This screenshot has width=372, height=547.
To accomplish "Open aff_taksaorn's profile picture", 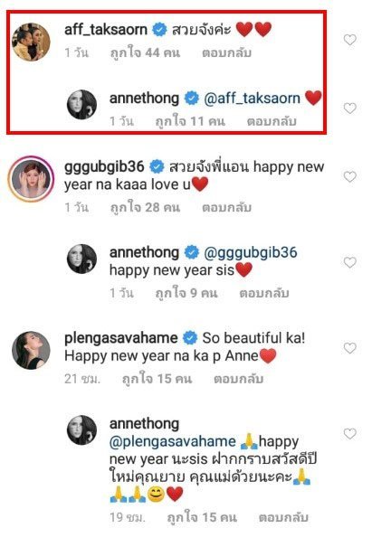I will (31, 42).
